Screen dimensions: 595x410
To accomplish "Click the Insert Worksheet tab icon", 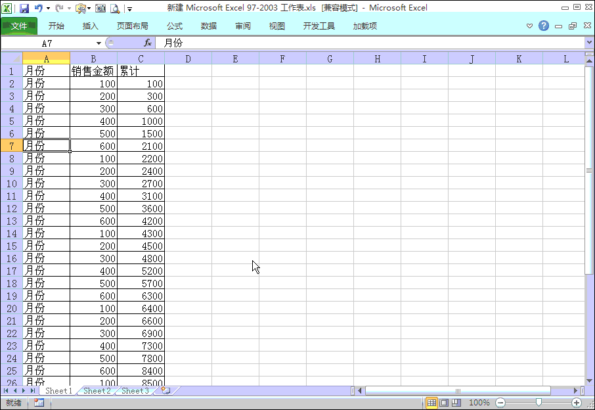I will tap(166, 391).
